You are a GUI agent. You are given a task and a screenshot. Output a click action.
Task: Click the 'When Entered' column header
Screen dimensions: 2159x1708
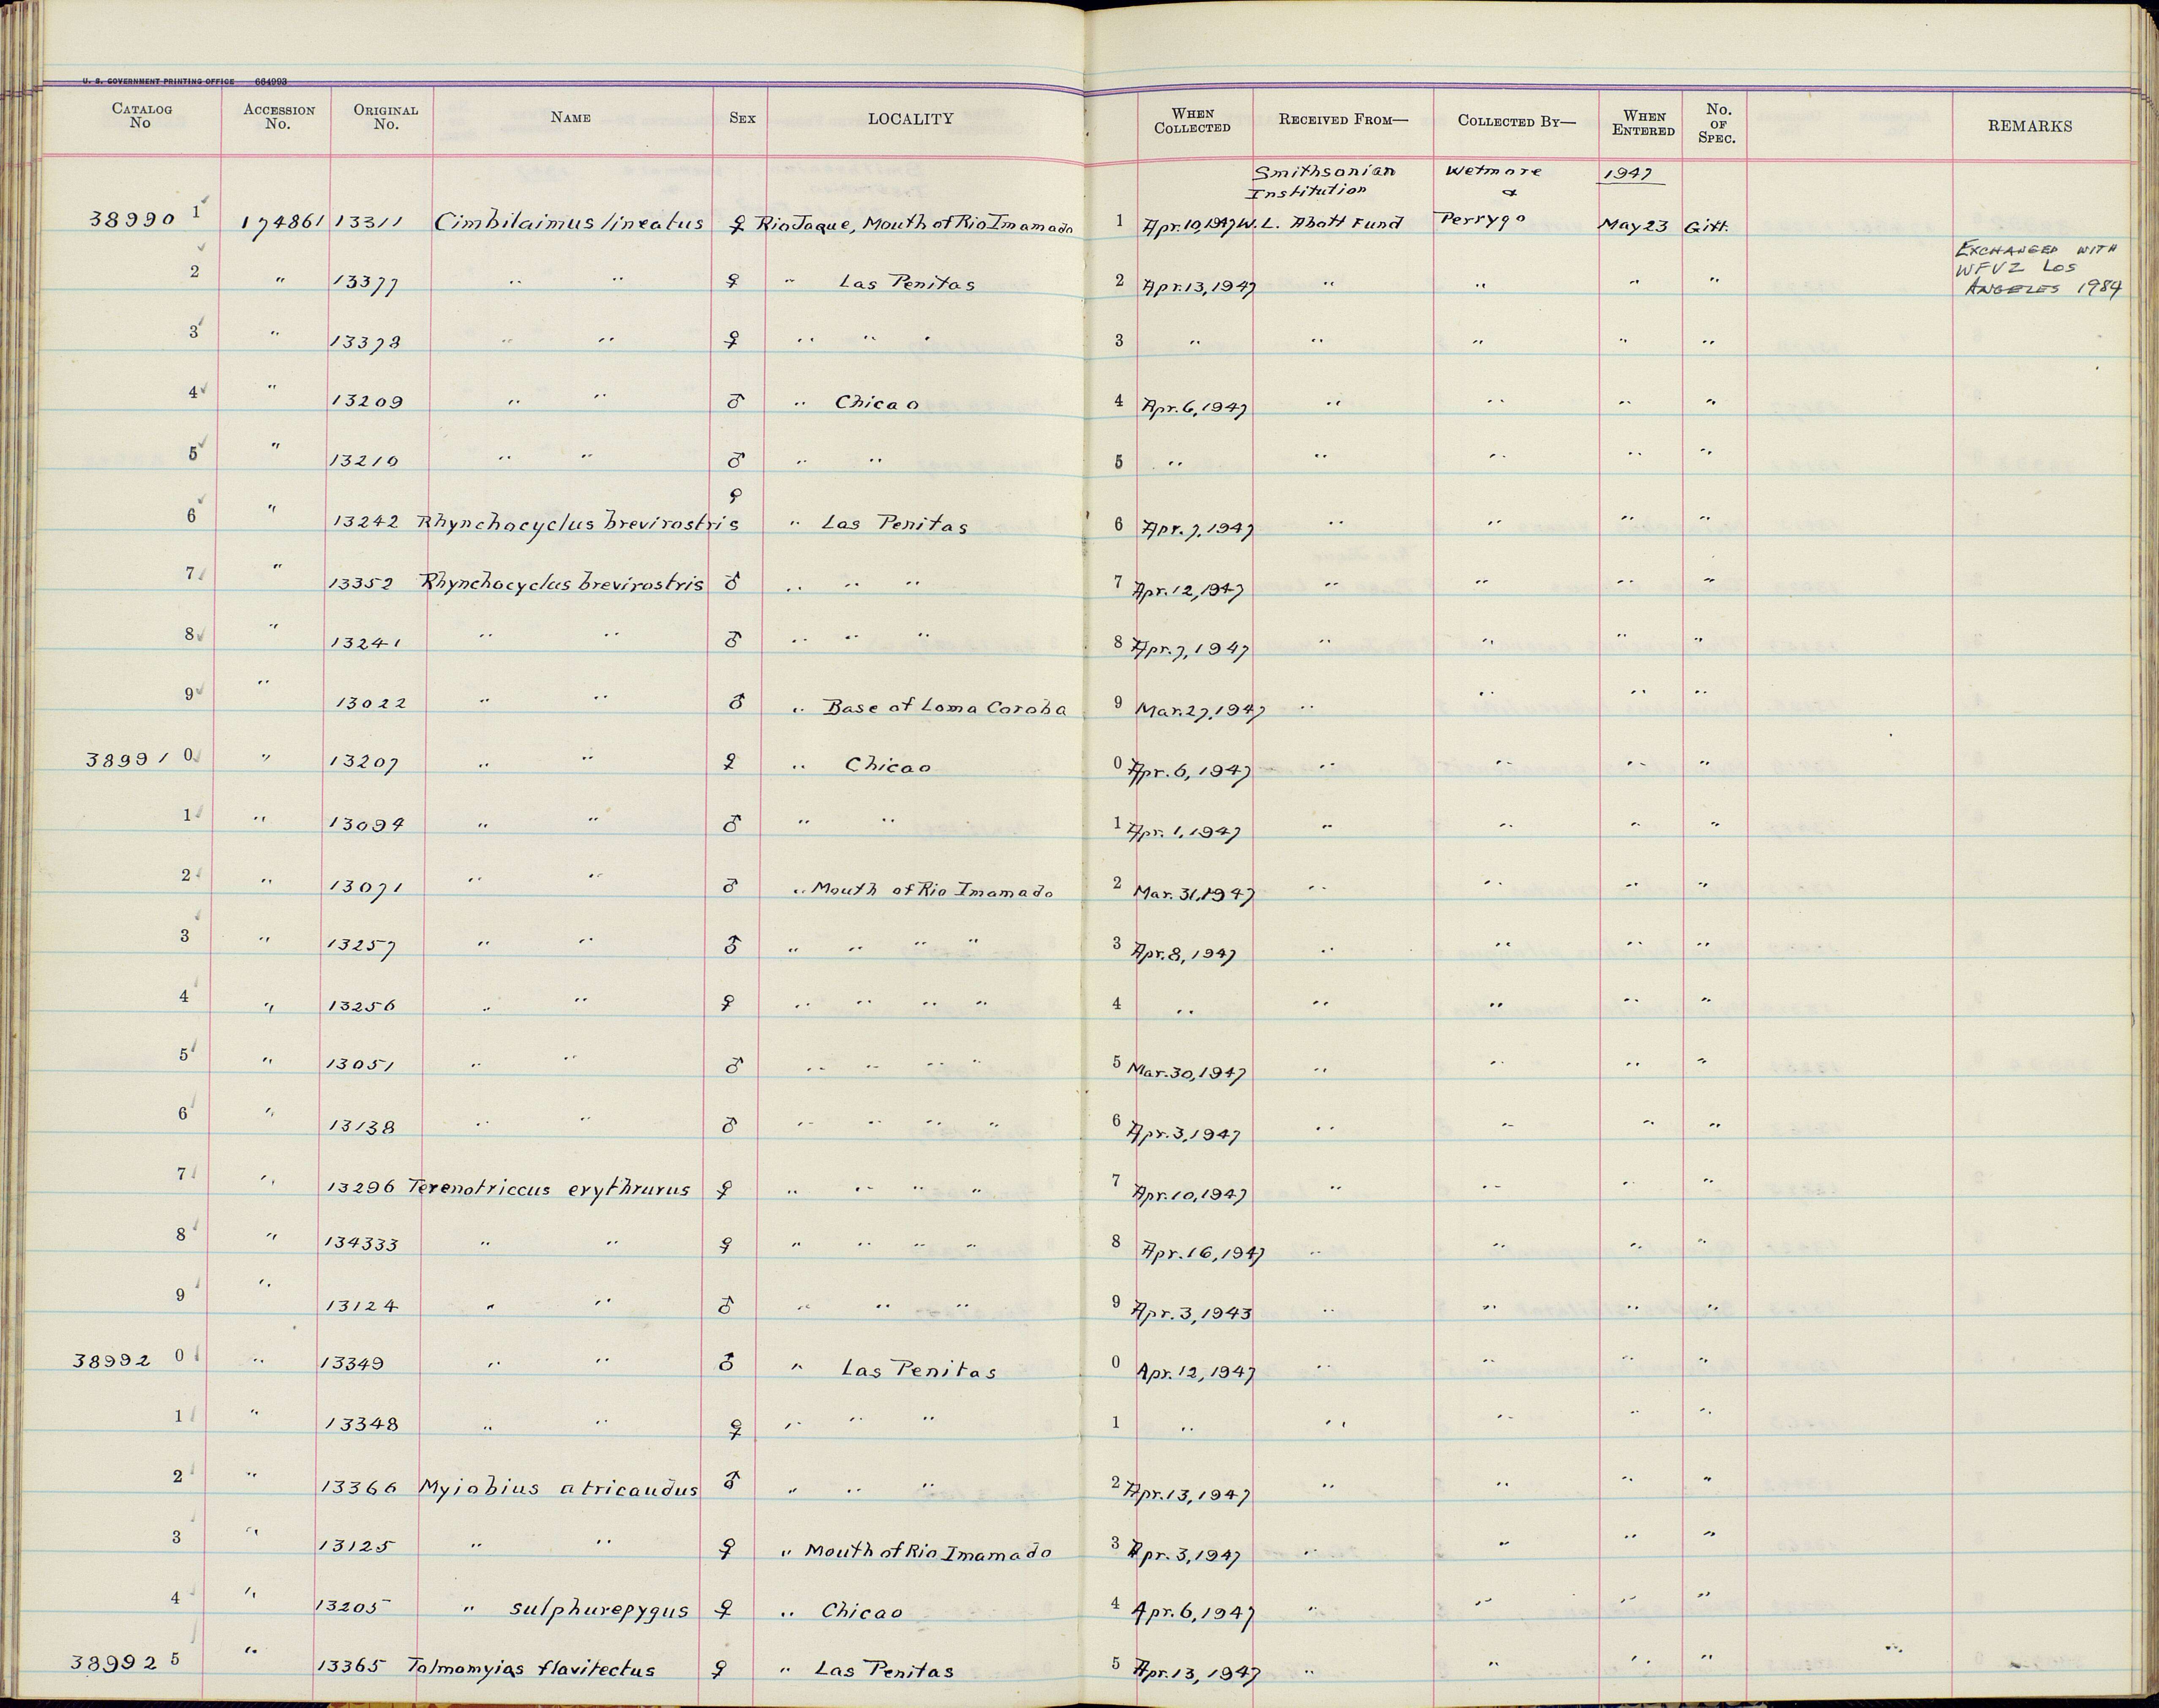click(x=1643, y=123)
